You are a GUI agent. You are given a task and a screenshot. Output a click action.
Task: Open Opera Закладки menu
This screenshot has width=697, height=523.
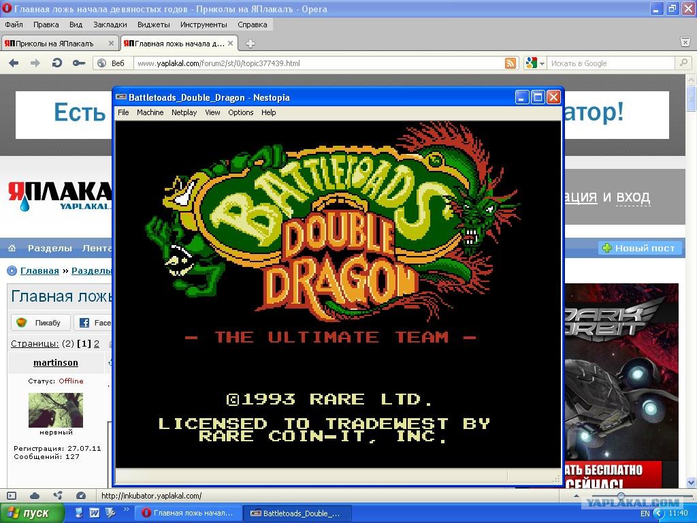[110, 25]
